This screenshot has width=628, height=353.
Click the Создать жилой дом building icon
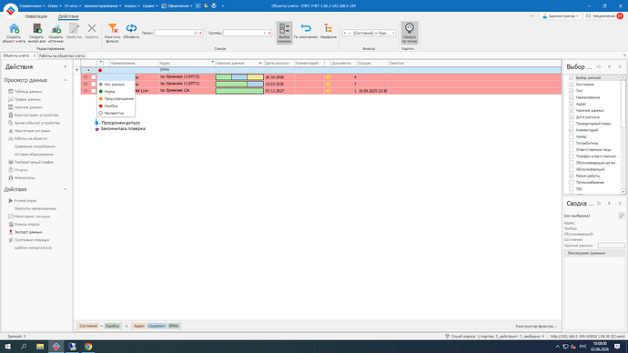[36, 28]
